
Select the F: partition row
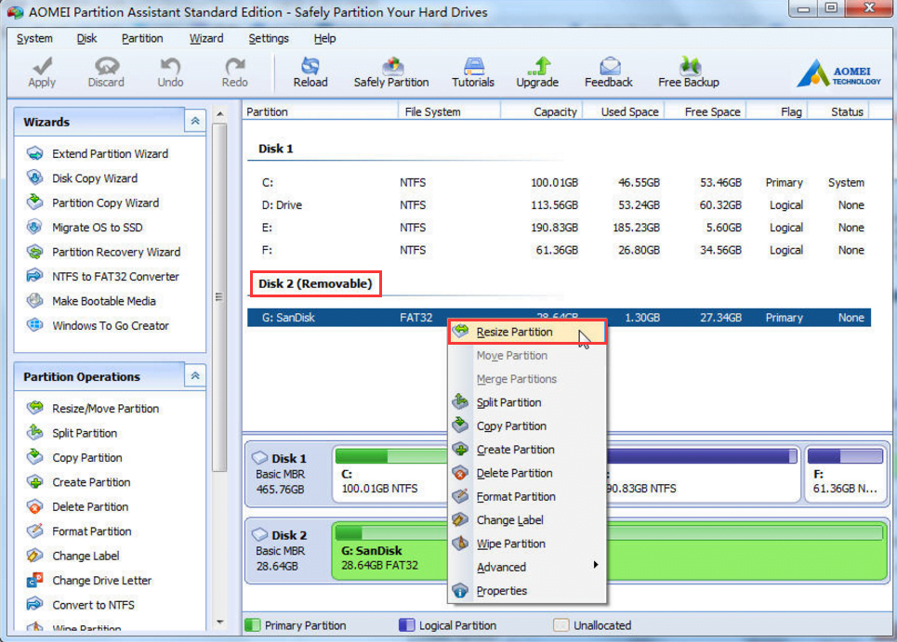point(559,250)
